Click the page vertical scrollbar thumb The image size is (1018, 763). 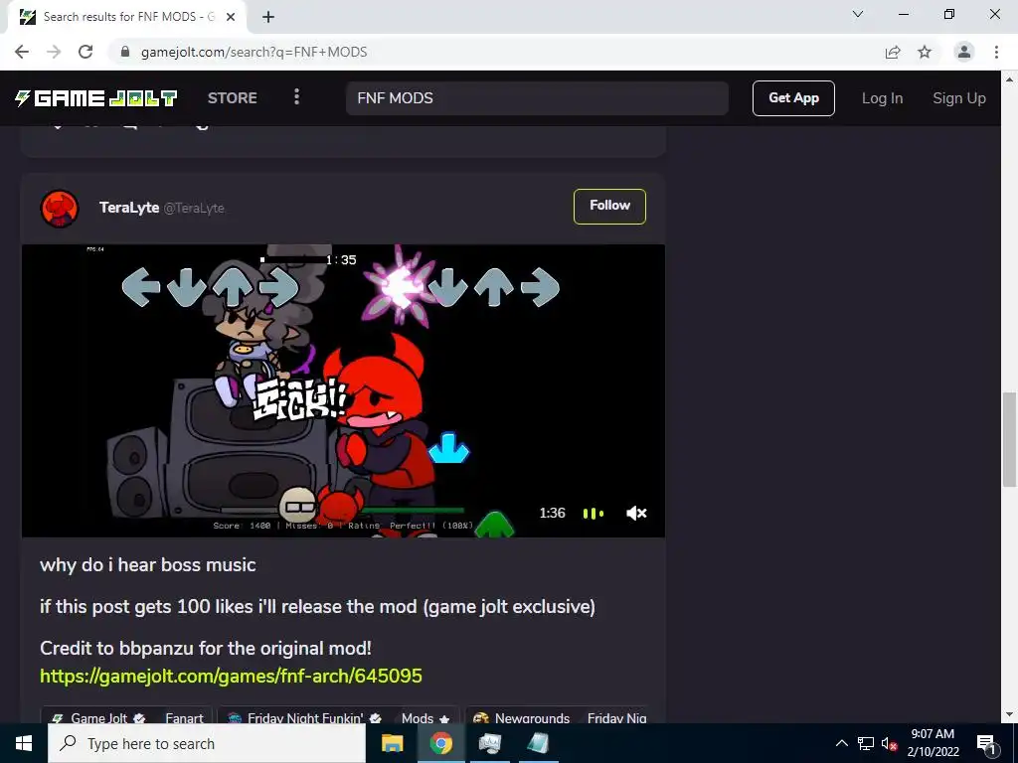[1010, 438]
